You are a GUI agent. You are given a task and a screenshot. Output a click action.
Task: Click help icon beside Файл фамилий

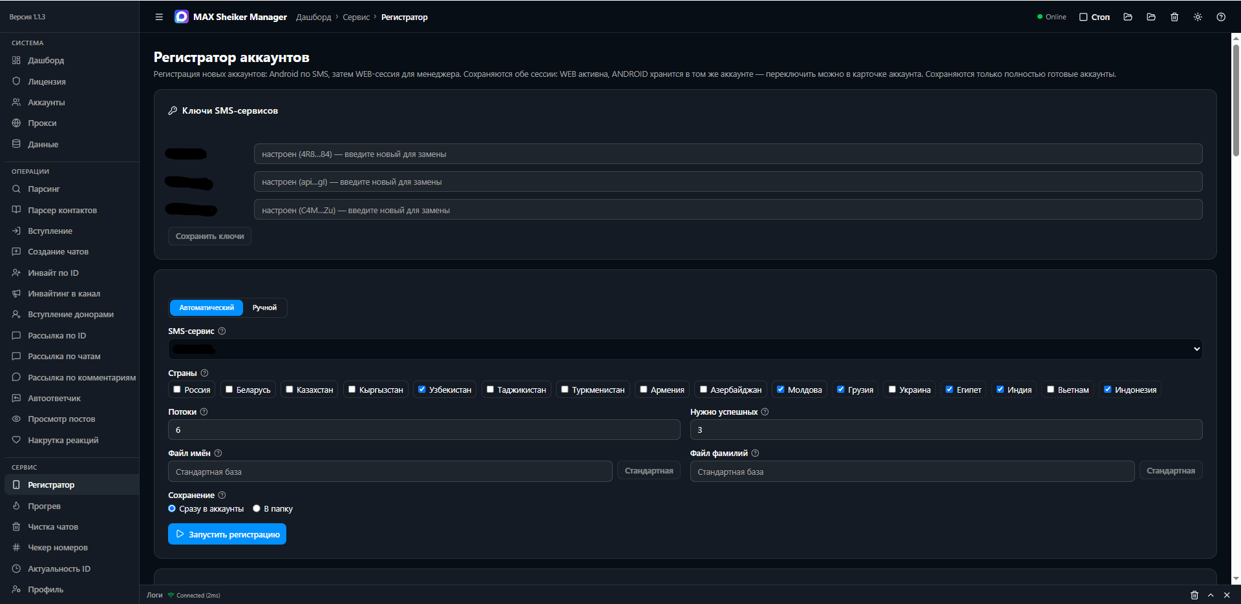755,453
